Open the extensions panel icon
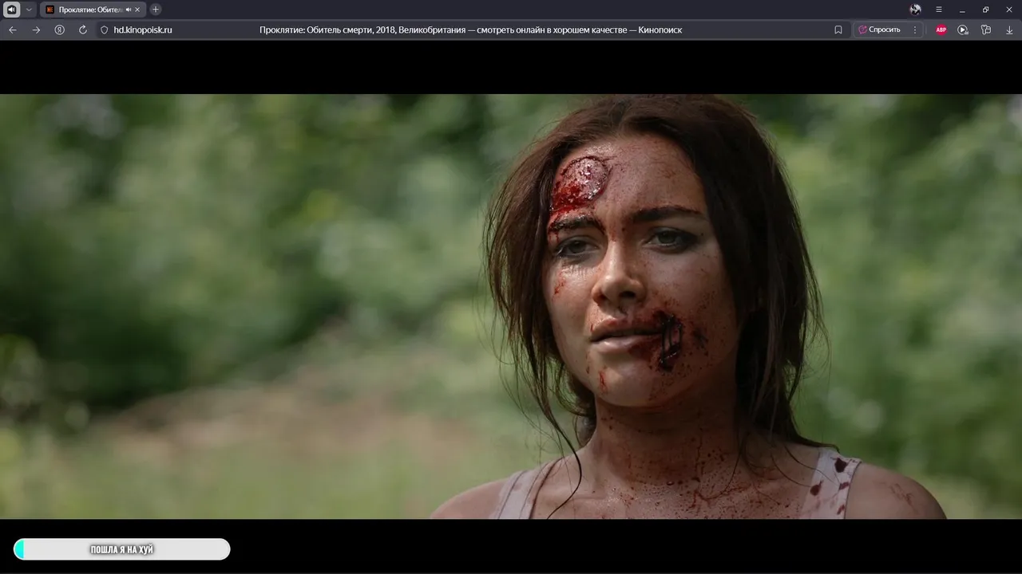 tap(986, 29)
